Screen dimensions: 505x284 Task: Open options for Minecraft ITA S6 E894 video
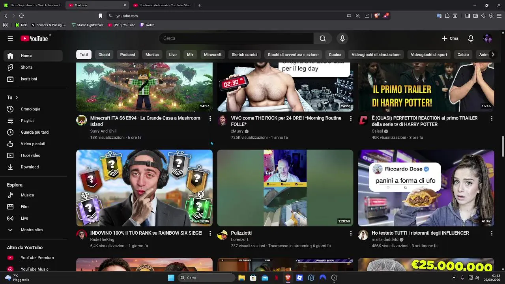tap(210, 118)
